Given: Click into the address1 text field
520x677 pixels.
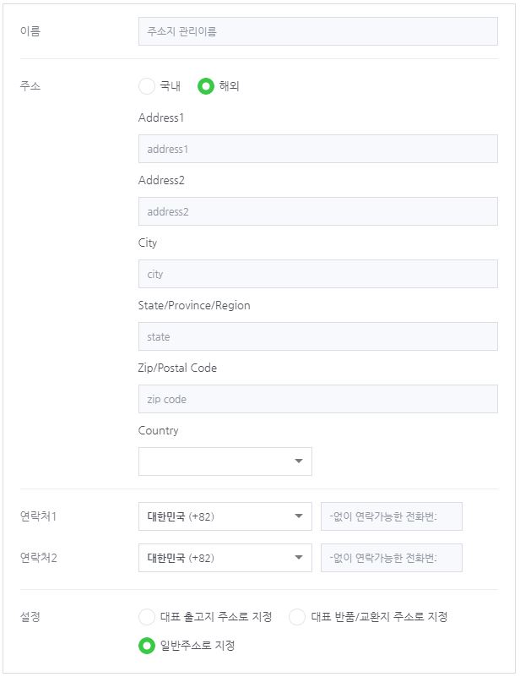Looking at the screenshot, I should pyautogui.click(x=318, y=149).
